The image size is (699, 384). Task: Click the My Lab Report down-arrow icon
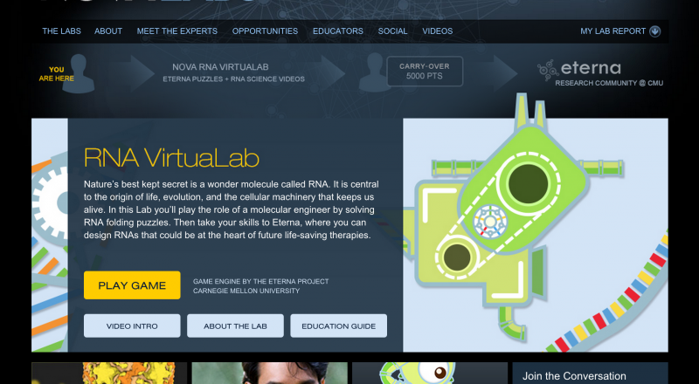655,31
